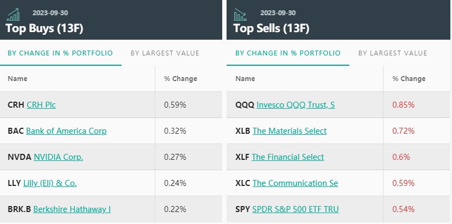This screenshot has height=224, width=452.
Task: Open the SPDR S&P 500 ETF link
Action: [x=296, y=209]
